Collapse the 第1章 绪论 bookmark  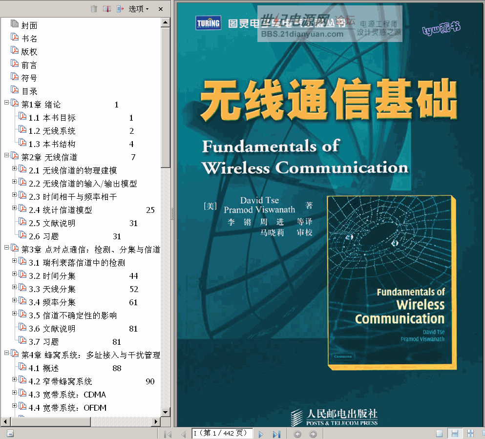(6, 103)
